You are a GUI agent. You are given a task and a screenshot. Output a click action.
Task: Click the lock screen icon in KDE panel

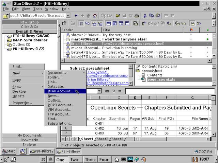tap(50, 159)
